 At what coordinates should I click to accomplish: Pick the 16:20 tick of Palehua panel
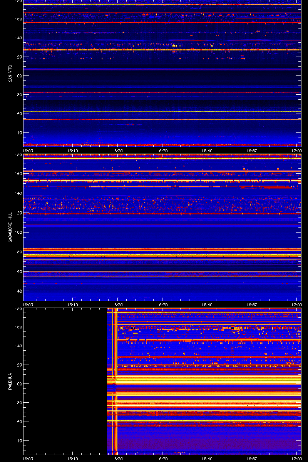click(x=117, y=459)
